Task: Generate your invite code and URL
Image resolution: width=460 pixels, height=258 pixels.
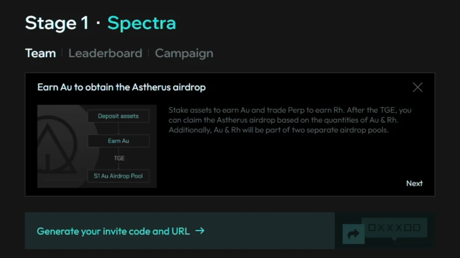Action: click(x=113, y=231)
